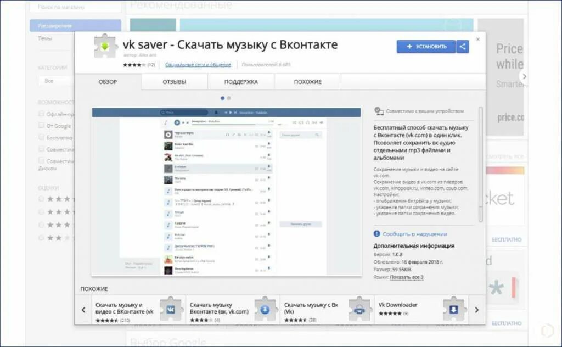Click the headphones puzzle icon
This screenshot has height=347, width=562.
[x=359, y=309]
